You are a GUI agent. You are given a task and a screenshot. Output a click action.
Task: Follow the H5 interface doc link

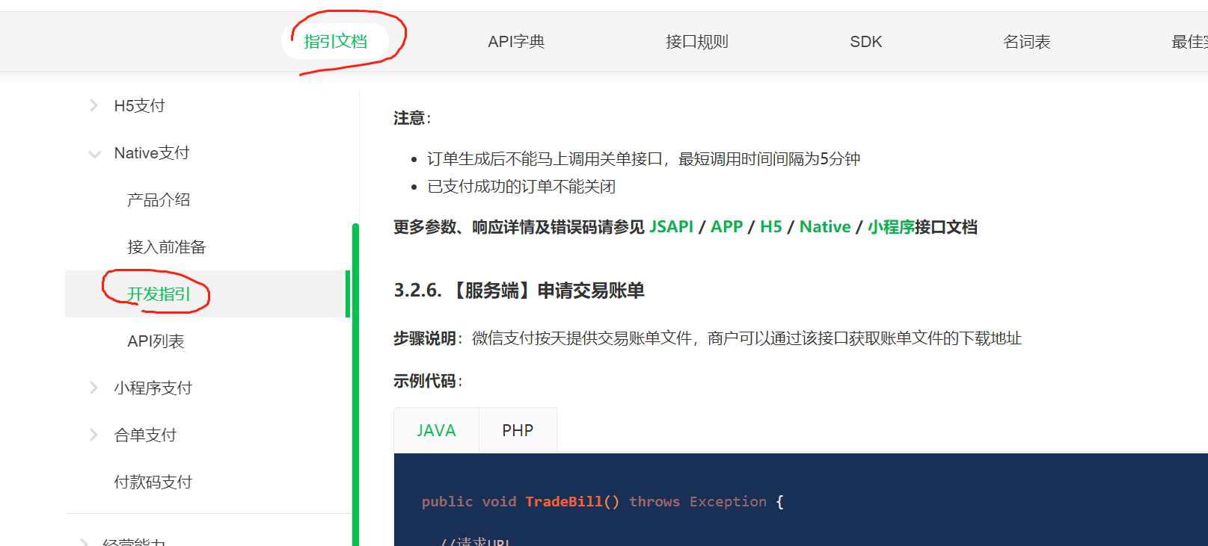coord(770,226)
